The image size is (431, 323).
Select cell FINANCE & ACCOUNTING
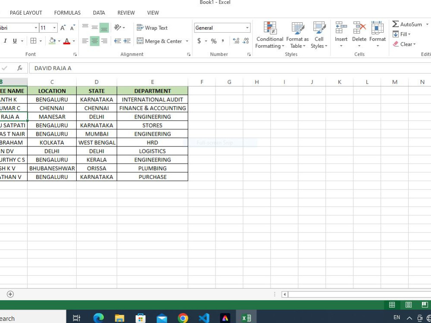click(153, 108)
